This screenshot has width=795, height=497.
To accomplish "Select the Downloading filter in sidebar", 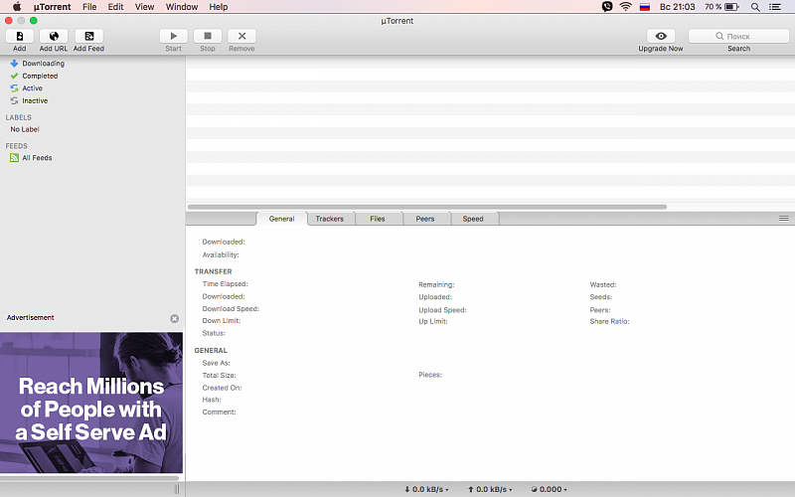I will coord(43,64).
